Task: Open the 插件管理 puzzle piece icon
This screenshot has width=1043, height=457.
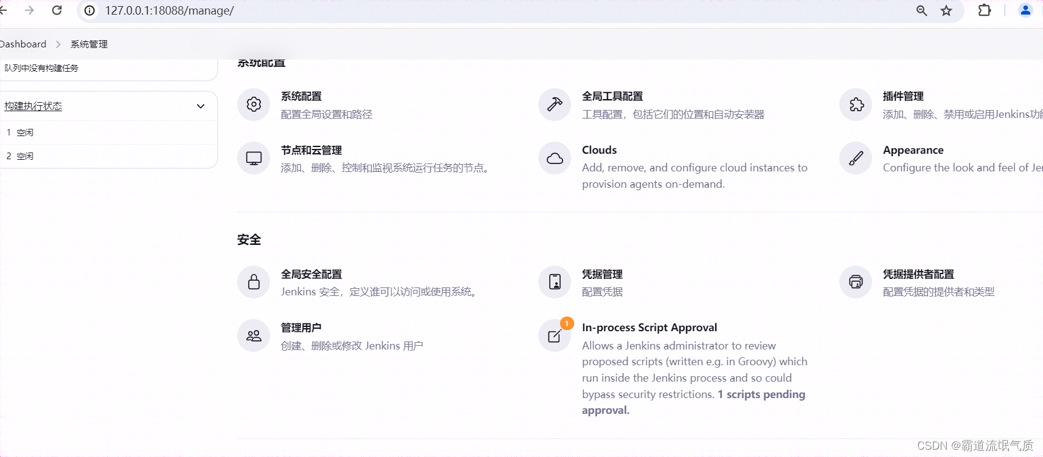Action: point(856,105)
